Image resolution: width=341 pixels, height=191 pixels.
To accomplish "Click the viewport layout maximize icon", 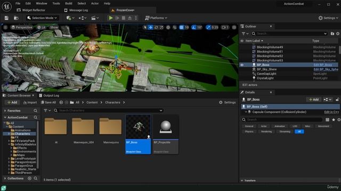I will pyautogui.click(x=234, y=27).
